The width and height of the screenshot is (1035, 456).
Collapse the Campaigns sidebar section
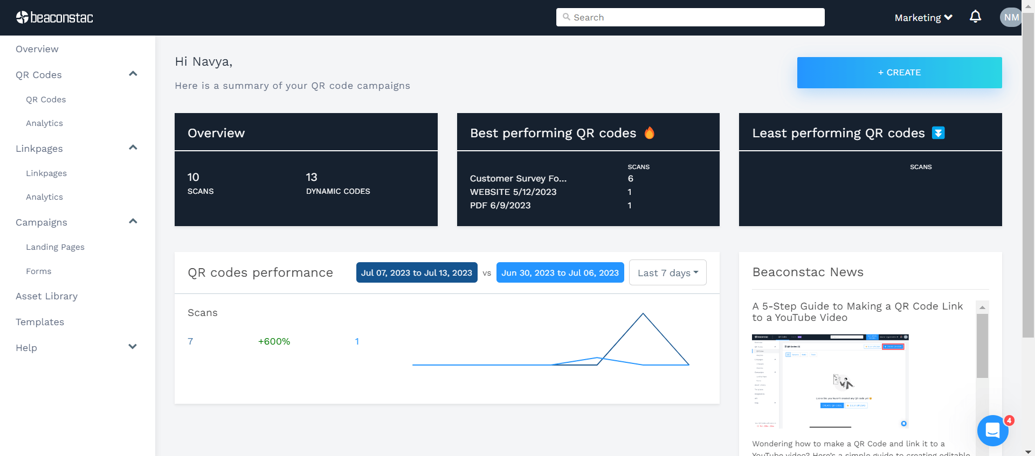(x=133, y=221)
